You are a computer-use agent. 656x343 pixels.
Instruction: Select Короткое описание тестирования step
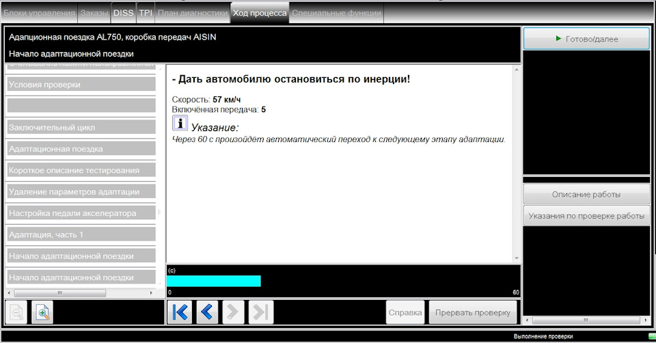pyautogui.click(x=81, y=170)
